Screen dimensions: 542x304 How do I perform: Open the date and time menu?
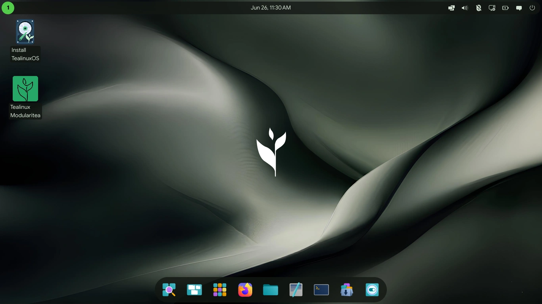click(x=271, y=8)
